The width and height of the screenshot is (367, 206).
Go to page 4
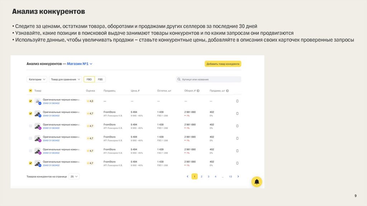[215, 177]
